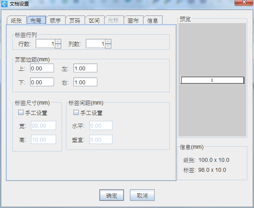Image resolution: width=254 pixels, height=208 pixels.
Task: Click the 右 margin input field
Action: tap(85, 82)
